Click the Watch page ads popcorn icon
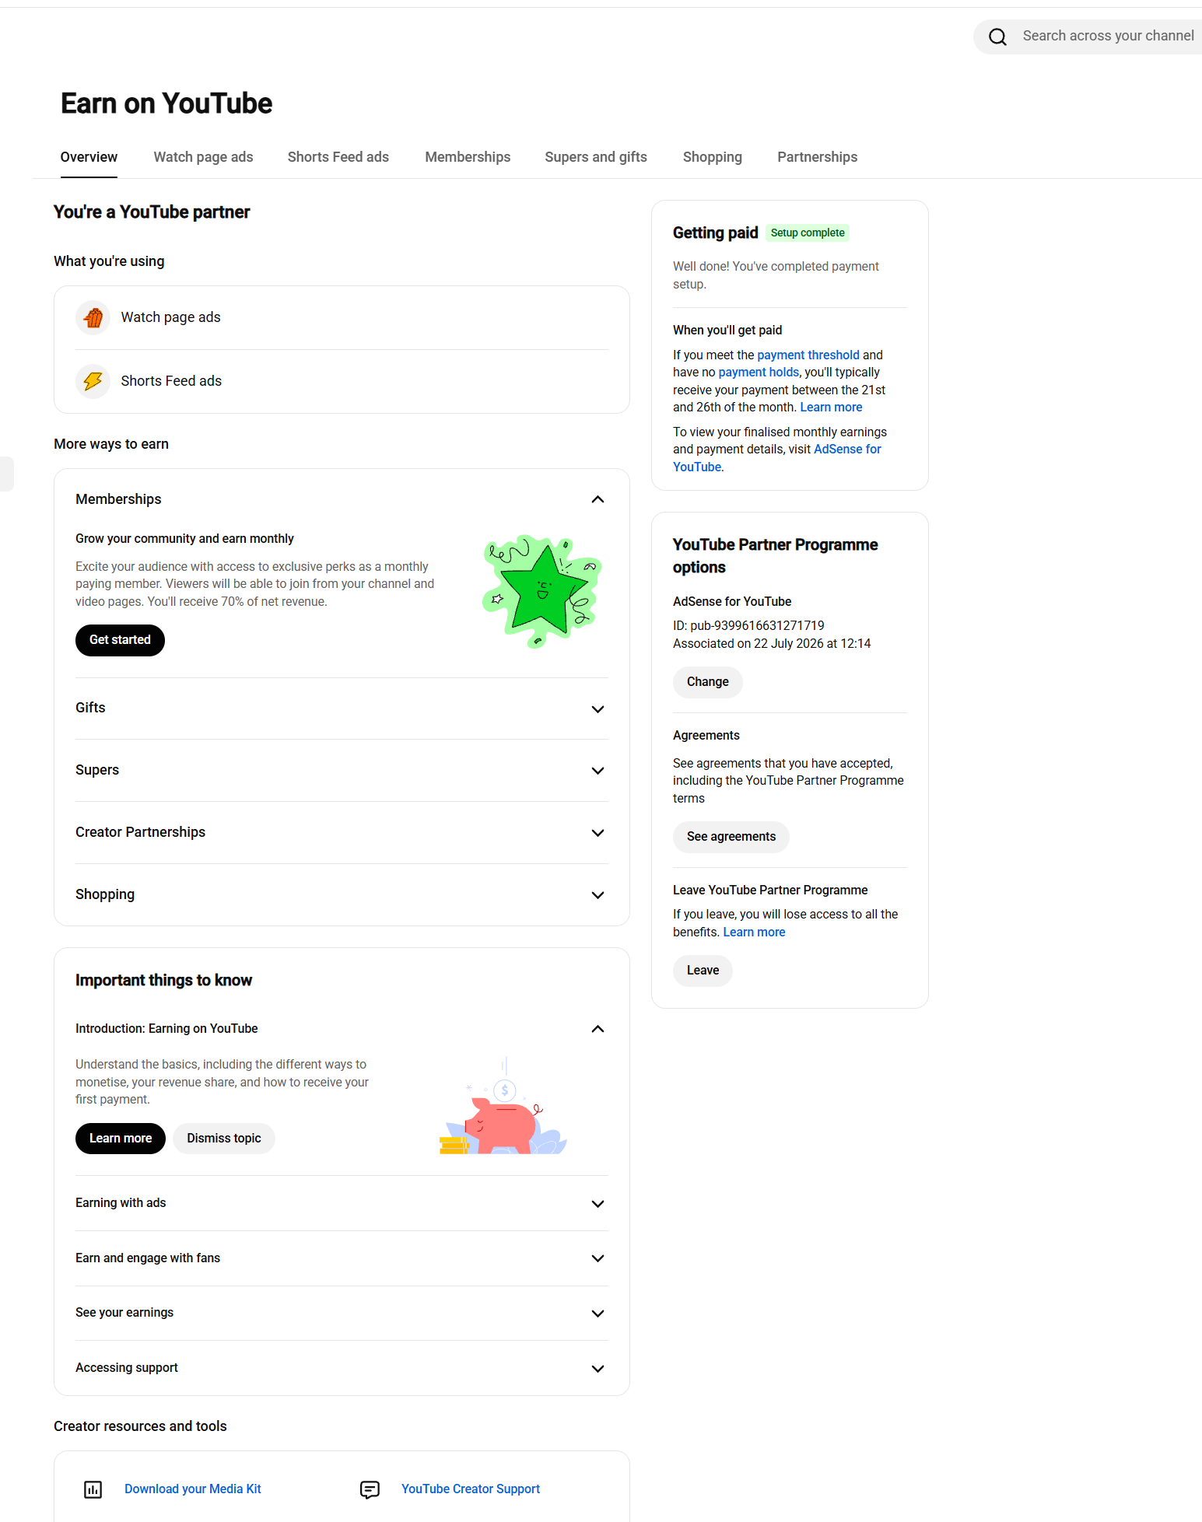 pyautogui.click(x=93, y=317)
